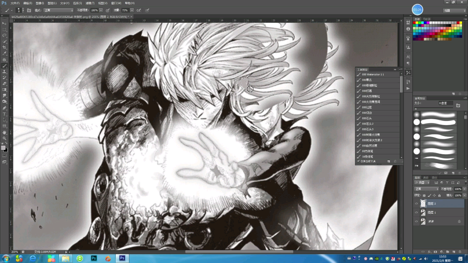468x263 pixels.
Task: Select 000石头2 tool preset
Action: click(378, 124)
